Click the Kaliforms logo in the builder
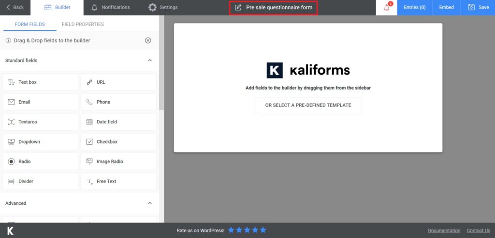Image resolution: width=495 pixels, height=238 pixels. [x=308, y=70]
